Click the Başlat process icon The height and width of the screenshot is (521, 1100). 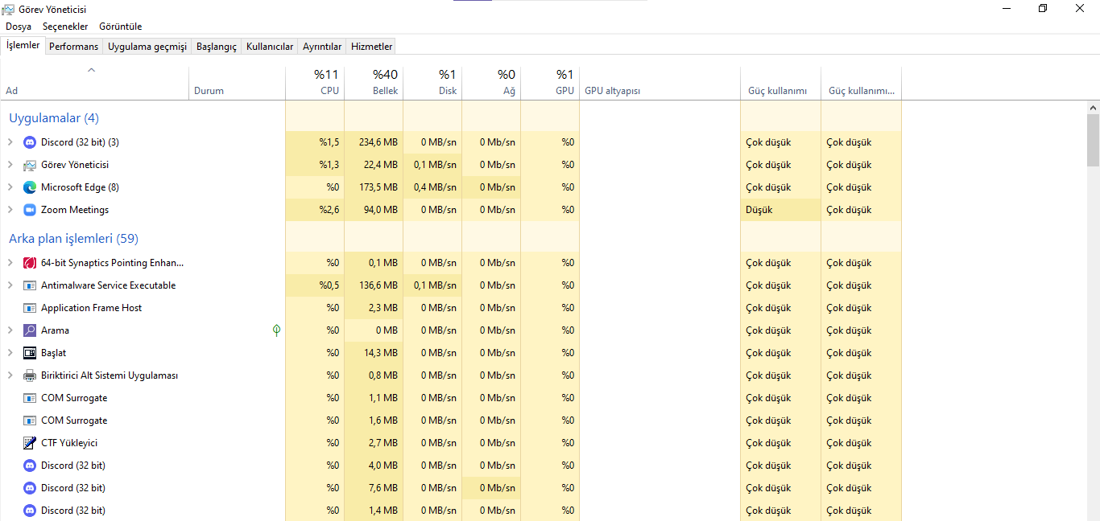click(x=30, y=353)
